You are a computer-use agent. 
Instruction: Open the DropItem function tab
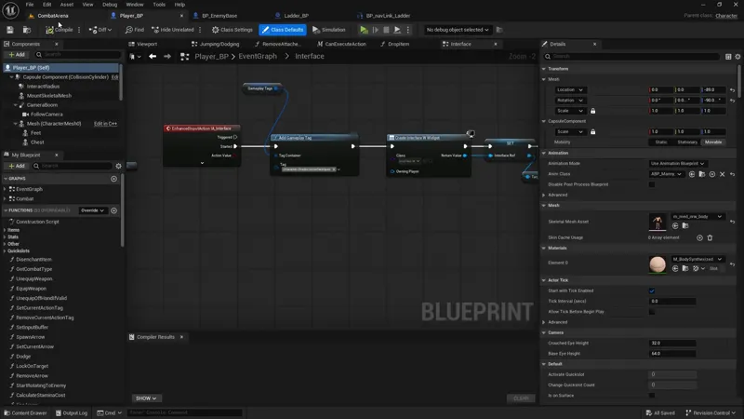tap(398, 44)
